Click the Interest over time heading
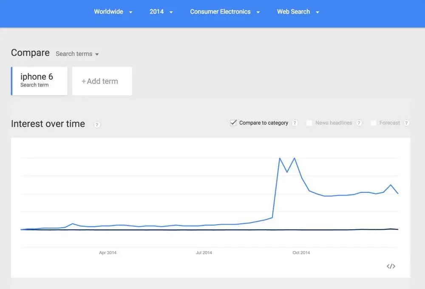 [48, 124]
